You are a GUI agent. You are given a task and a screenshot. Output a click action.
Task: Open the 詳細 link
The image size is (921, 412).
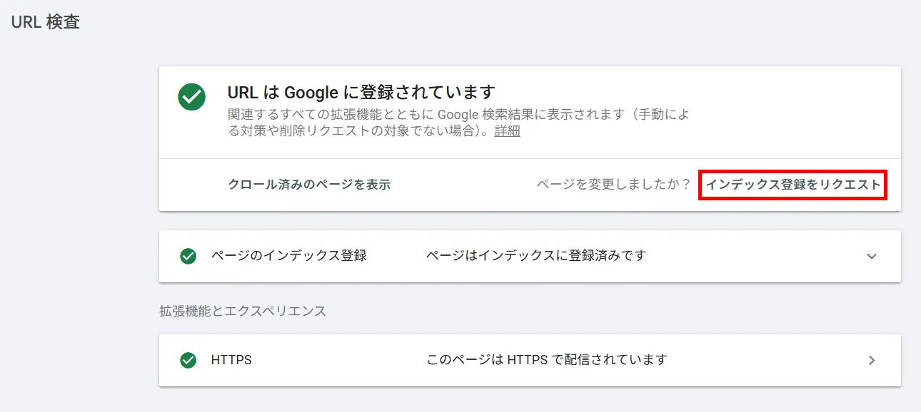tap(507, 131)
